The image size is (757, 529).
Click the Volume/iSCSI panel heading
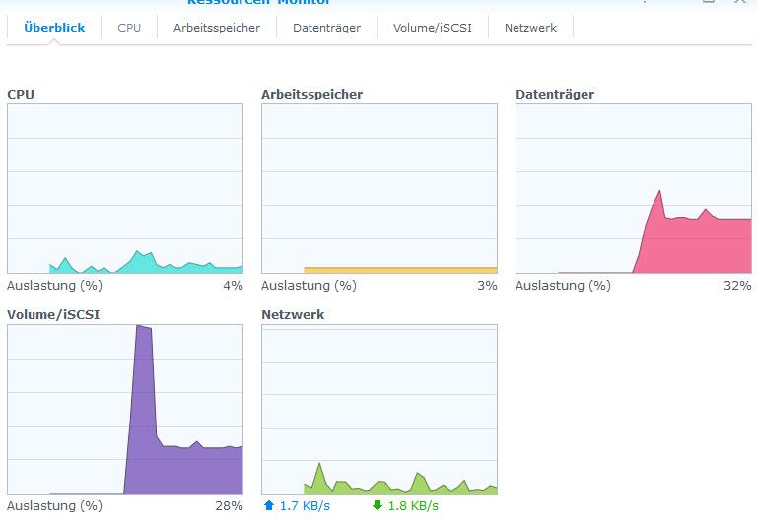(53, 314)
